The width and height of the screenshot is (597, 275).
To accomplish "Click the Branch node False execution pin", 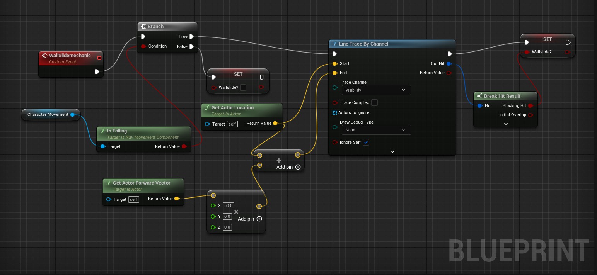I will coord(191,47).
